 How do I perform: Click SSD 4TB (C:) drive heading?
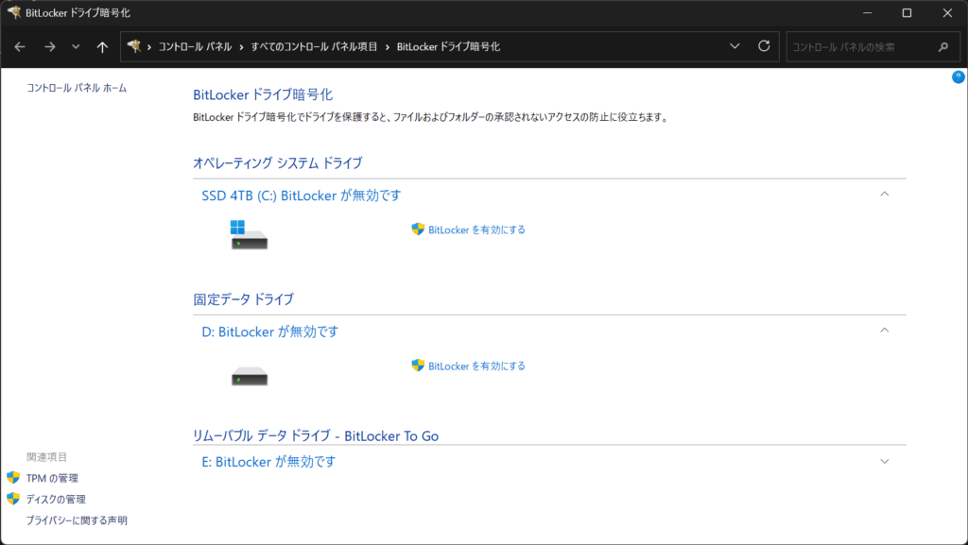click(302, 196)
